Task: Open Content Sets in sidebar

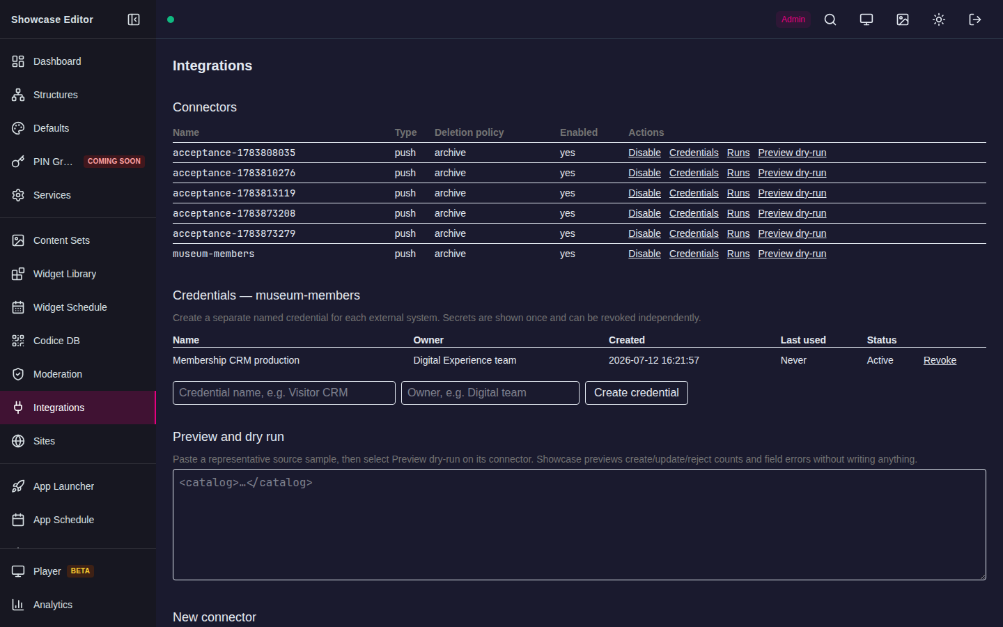Action: coord(78,240)
